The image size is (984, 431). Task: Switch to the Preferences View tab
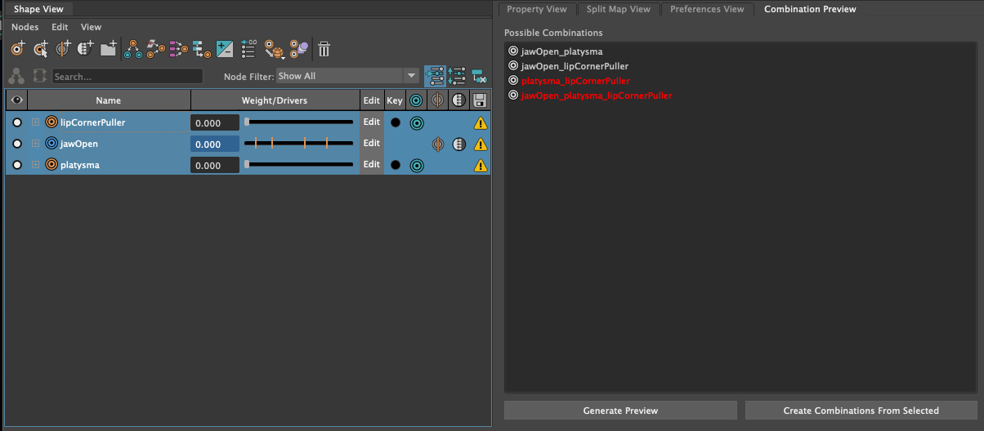click(707, 9)
